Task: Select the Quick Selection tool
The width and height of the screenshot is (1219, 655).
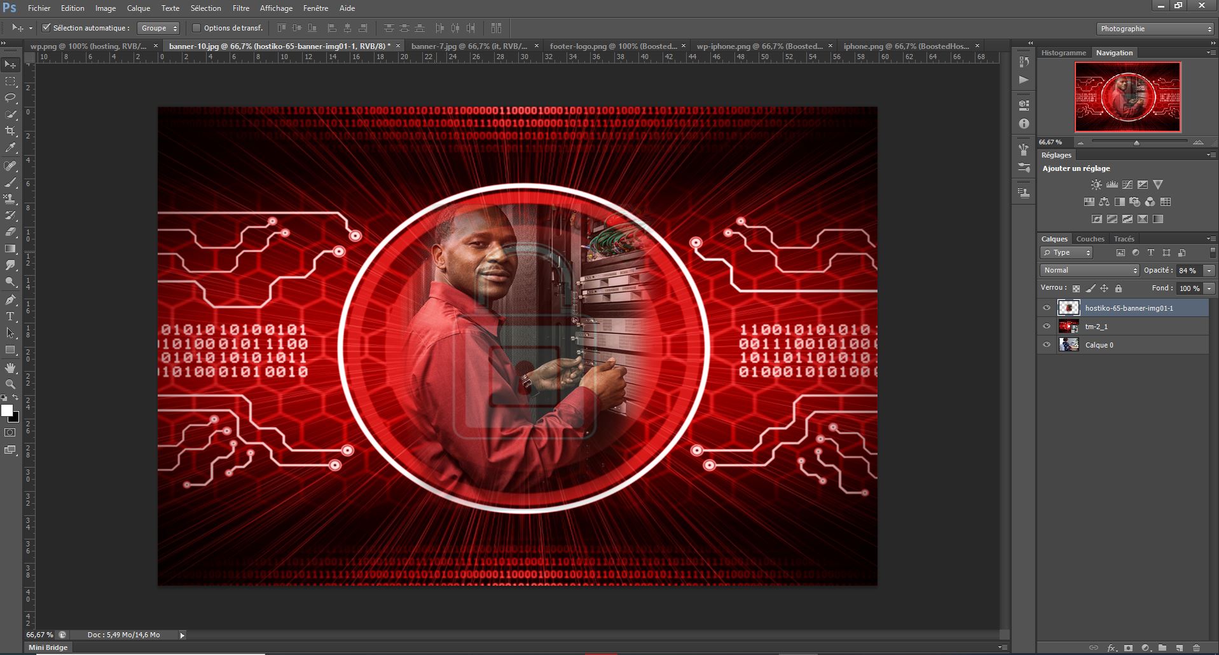Action: pos(10,114)
